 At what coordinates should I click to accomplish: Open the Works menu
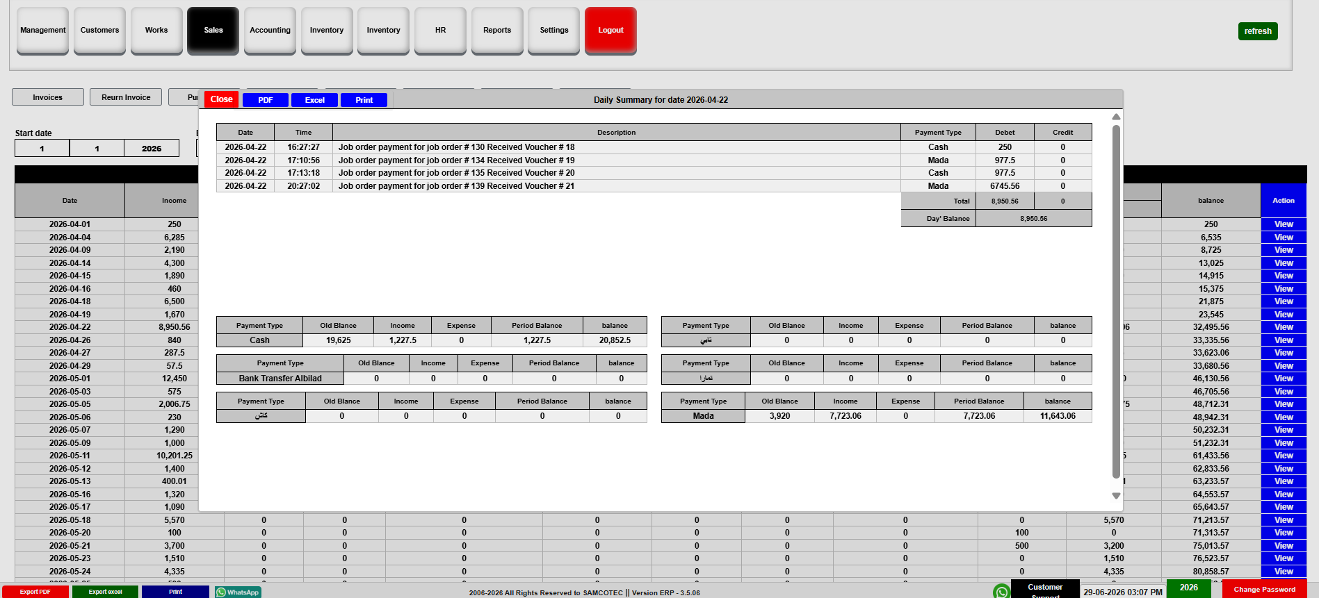156,31
